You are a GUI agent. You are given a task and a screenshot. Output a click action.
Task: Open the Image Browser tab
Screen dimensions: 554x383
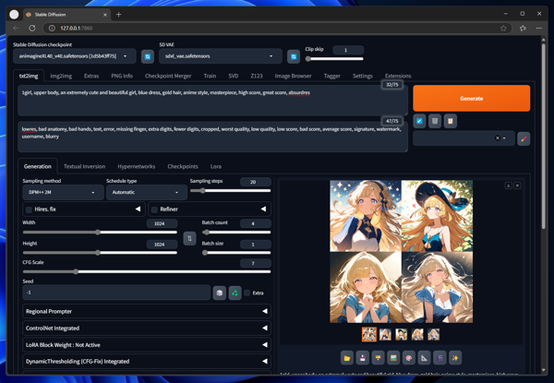point(294,76)
